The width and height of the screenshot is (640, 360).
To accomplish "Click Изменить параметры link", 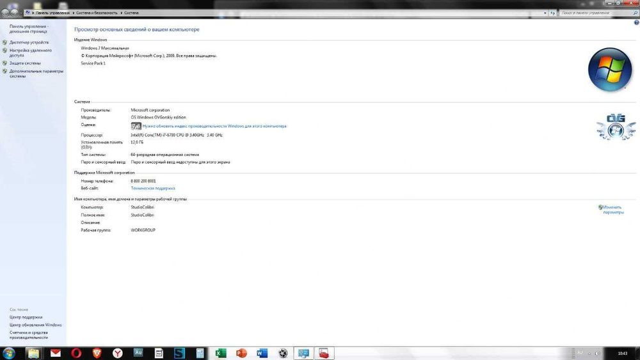I will coord(613,210).
